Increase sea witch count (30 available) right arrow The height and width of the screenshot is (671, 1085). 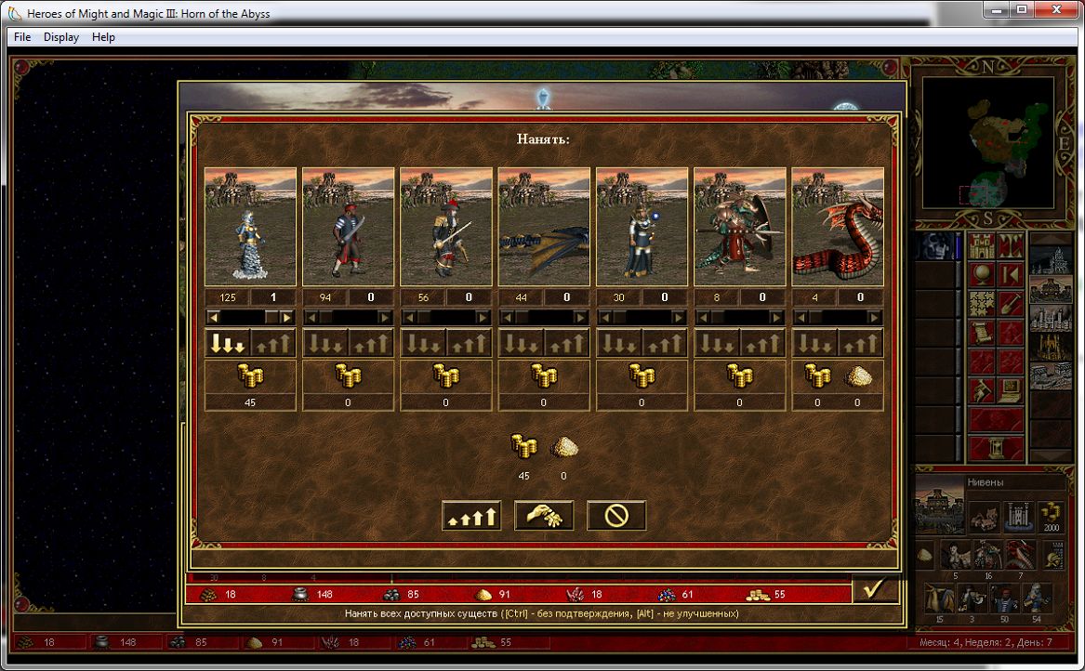679,318
